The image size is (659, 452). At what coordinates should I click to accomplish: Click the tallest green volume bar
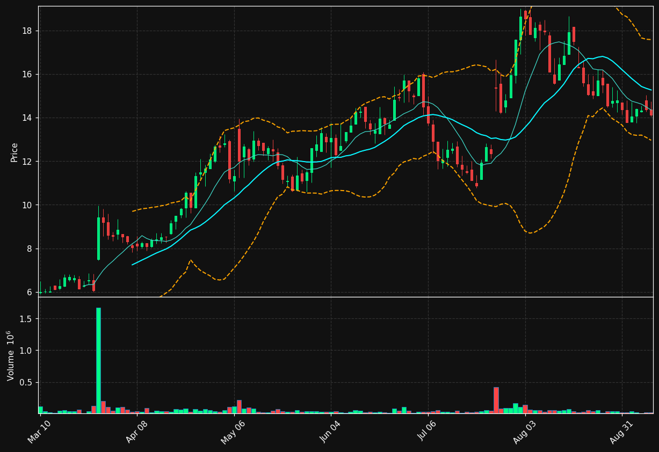pyautogui.click(x=98, y=360)
